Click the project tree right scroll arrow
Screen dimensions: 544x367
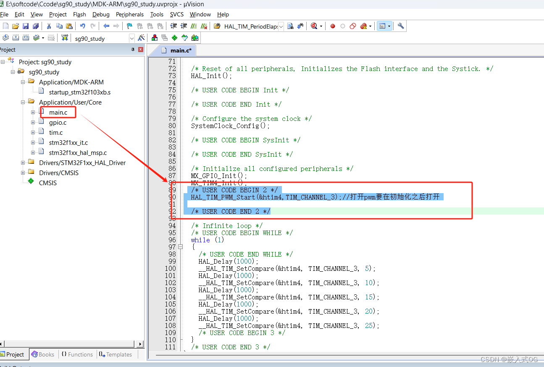click(141, 344)
